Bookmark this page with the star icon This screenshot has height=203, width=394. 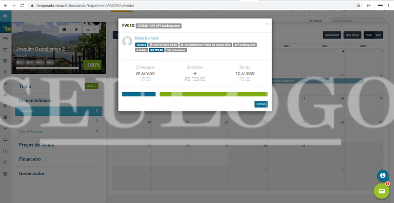coord(358,5)
